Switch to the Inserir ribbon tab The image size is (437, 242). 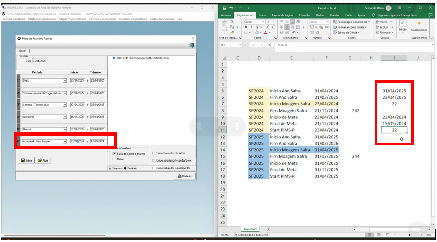click(x=262, y=15)
